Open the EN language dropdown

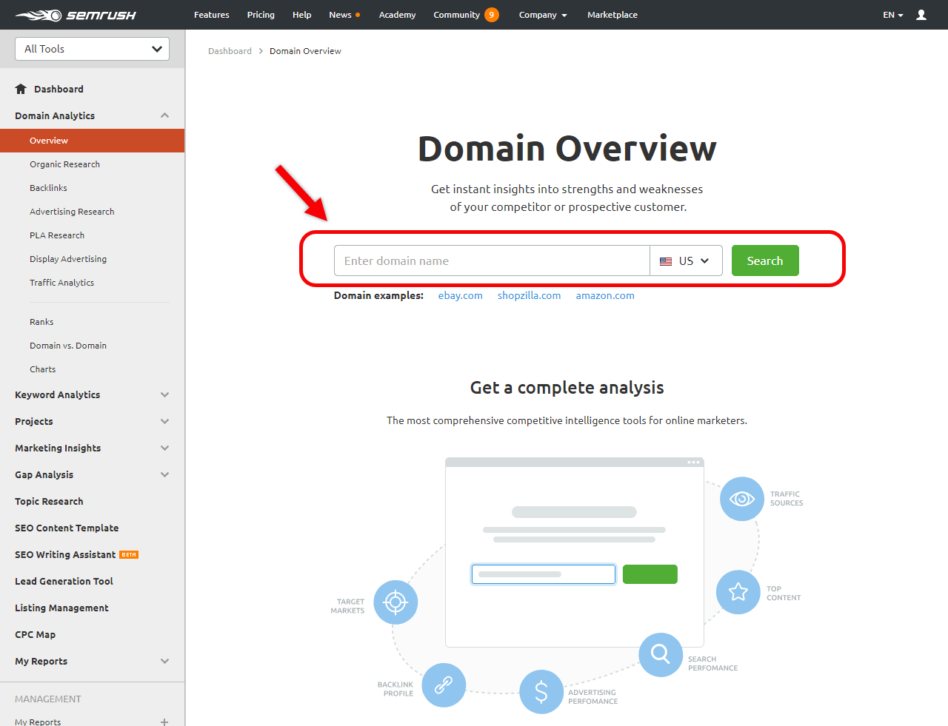892,14
